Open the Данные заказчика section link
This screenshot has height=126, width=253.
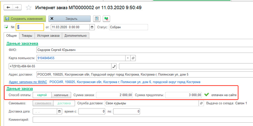[22, 43]
